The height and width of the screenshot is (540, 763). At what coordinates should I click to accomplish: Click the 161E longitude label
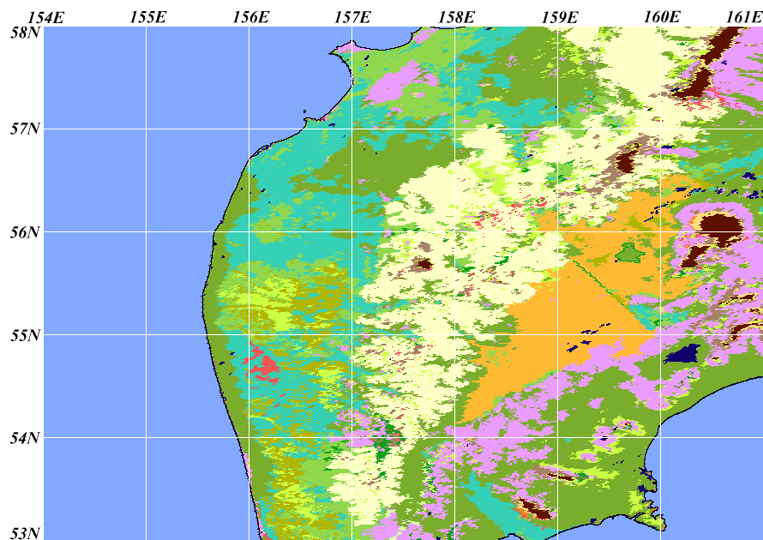pyautogui.click(x=743, y=17)
